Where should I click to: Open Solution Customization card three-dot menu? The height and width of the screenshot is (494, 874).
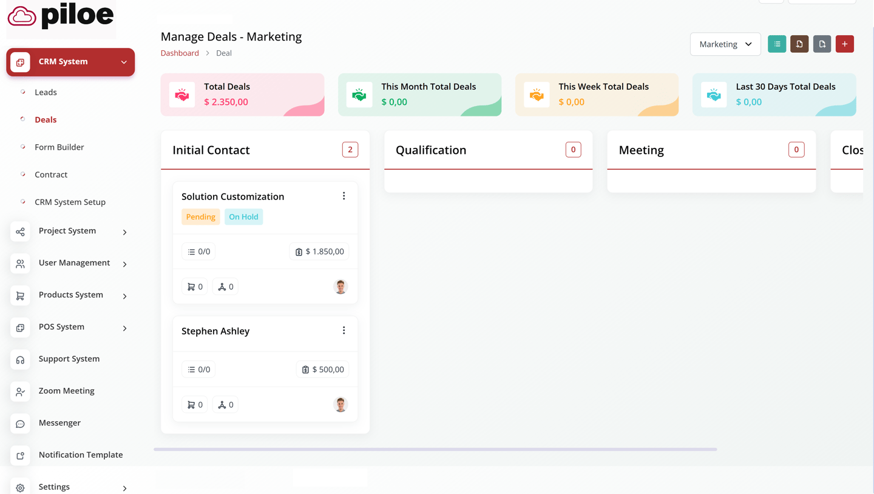344,196
